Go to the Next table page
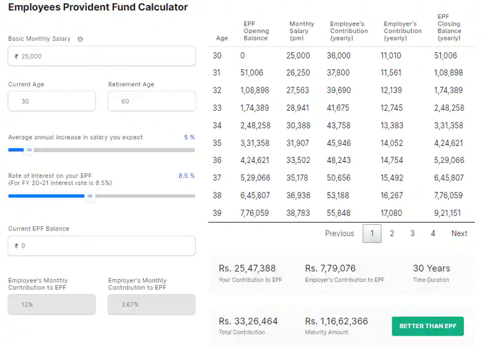Viewport: 482px width, 348px height. (x=459, y=233)
